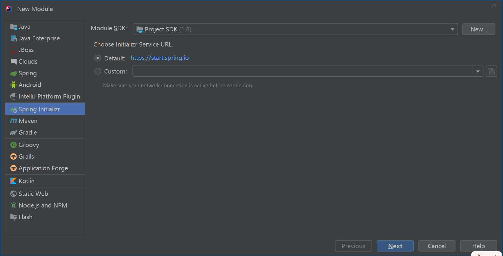Pick the JBoss icon in the list
Image resolution: width=503 pixels, height=256 pixels.
13,50
